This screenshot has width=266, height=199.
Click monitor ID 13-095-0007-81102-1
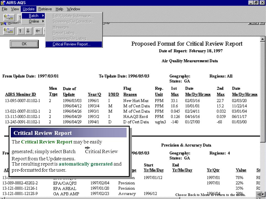click(22, 101)
